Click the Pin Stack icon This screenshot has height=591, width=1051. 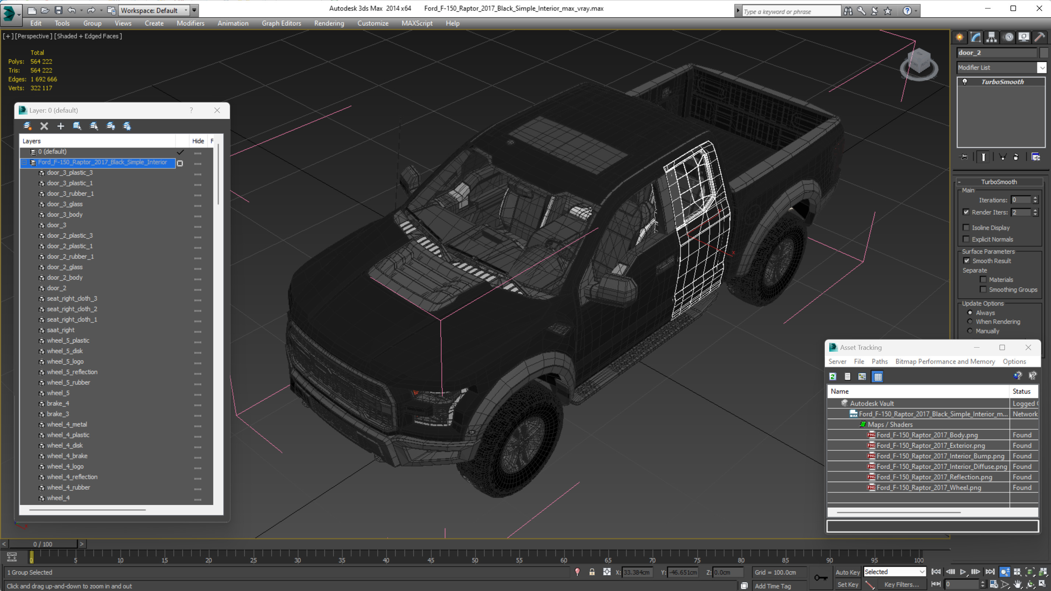tap(964, 156)
